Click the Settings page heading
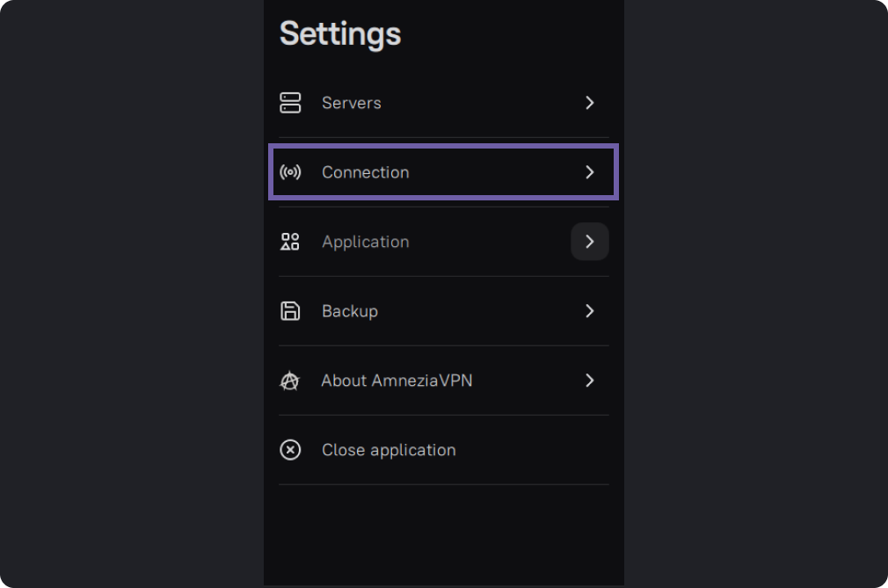This screenshot has width=888, height=588. pos(340,34)
